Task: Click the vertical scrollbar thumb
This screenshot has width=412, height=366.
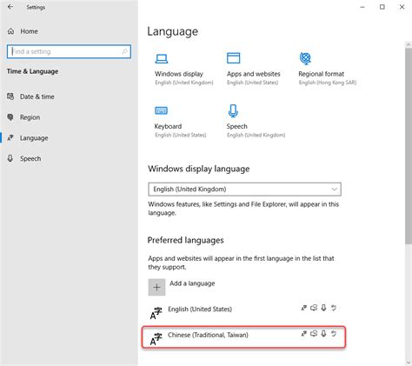Action: coord(409,146)
